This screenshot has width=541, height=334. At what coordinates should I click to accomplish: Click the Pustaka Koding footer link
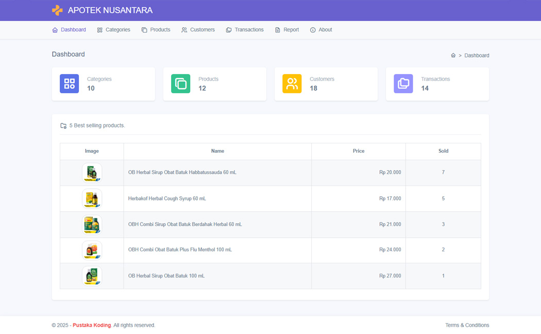click(92, 325)
